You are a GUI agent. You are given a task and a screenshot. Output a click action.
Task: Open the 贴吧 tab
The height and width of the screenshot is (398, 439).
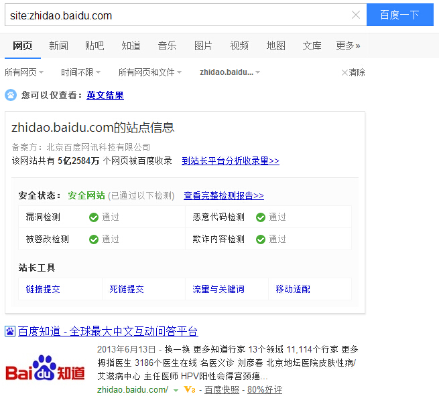95,45
